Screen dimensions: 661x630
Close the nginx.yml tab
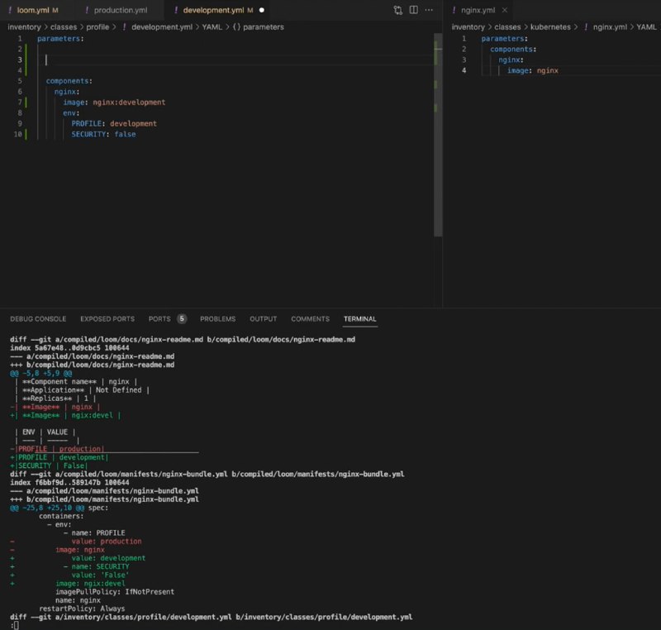504,10
